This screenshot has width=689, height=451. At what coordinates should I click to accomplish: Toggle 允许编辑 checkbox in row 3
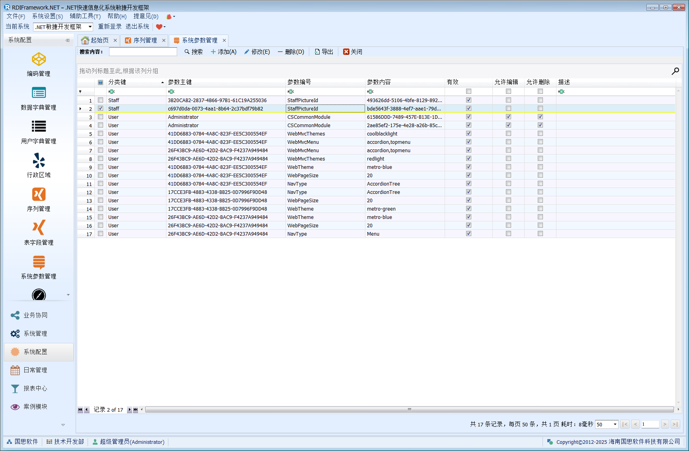tap(508, 117)
